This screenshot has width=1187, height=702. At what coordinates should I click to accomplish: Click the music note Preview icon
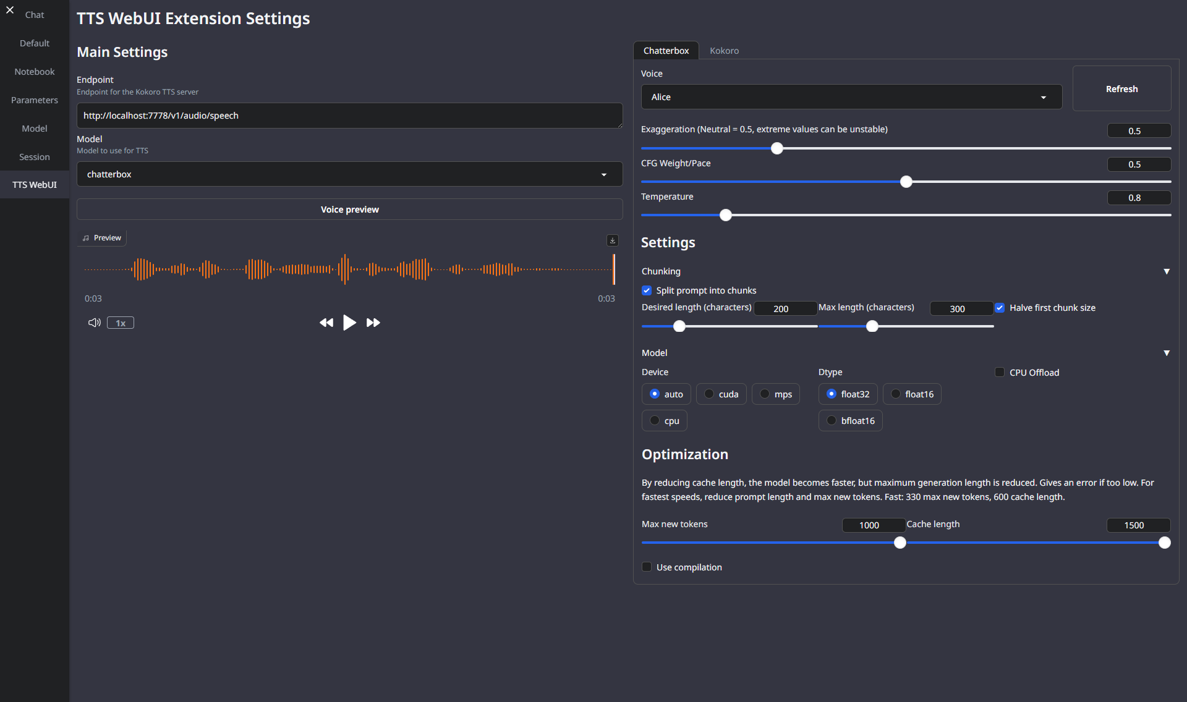87,237
